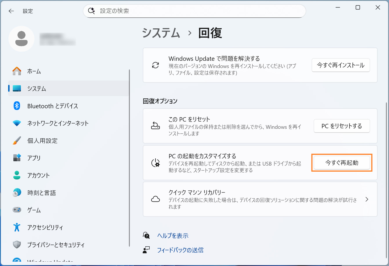The width and height of the screenshot is (389, 266).
Task: Click the 設定の検索 search field
Action: (x=194, y=11)
